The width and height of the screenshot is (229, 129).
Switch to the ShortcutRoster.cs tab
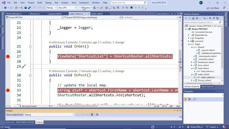click(14, 14)
